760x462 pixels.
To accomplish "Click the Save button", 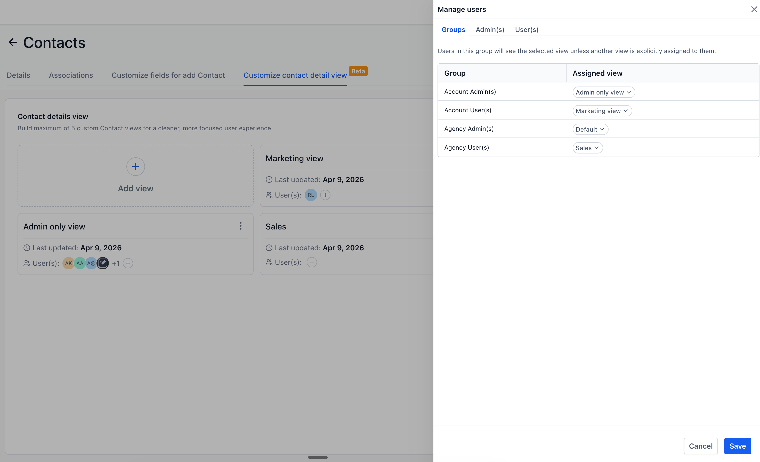I will coord(737,446).
